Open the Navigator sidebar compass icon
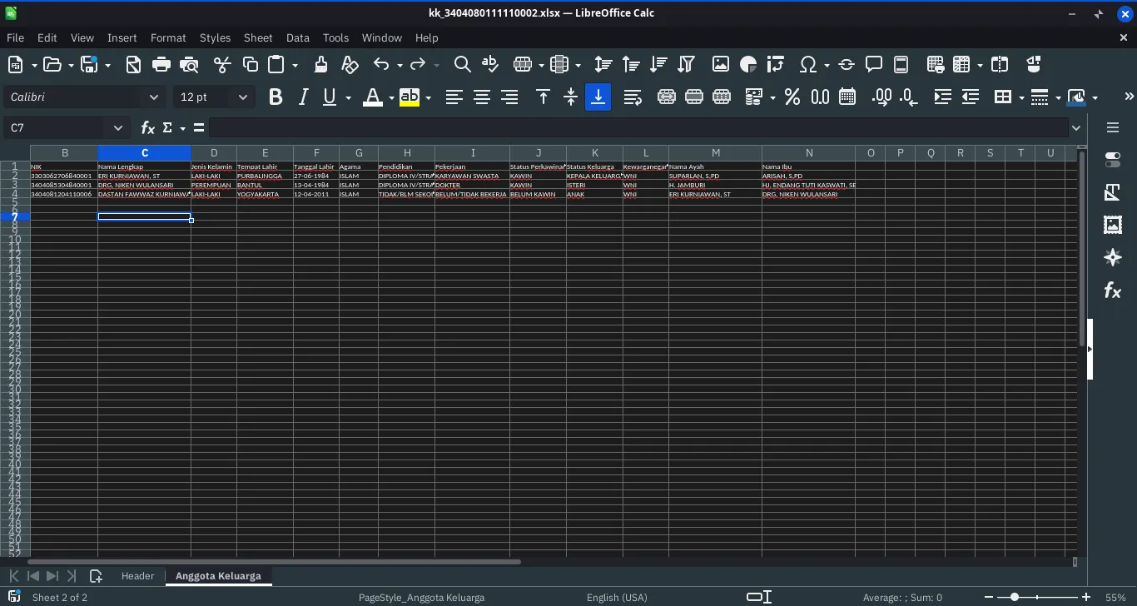The height and width of the screenshot is (606, 1137). (x=1112, y=257)
